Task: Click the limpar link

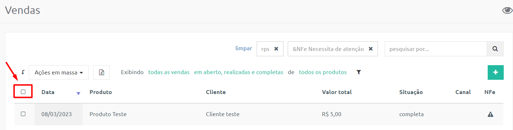Action: (x=243, y=48)
